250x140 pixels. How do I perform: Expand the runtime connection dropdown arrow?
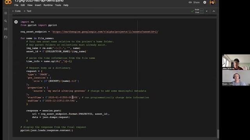[x=207, y=11]
